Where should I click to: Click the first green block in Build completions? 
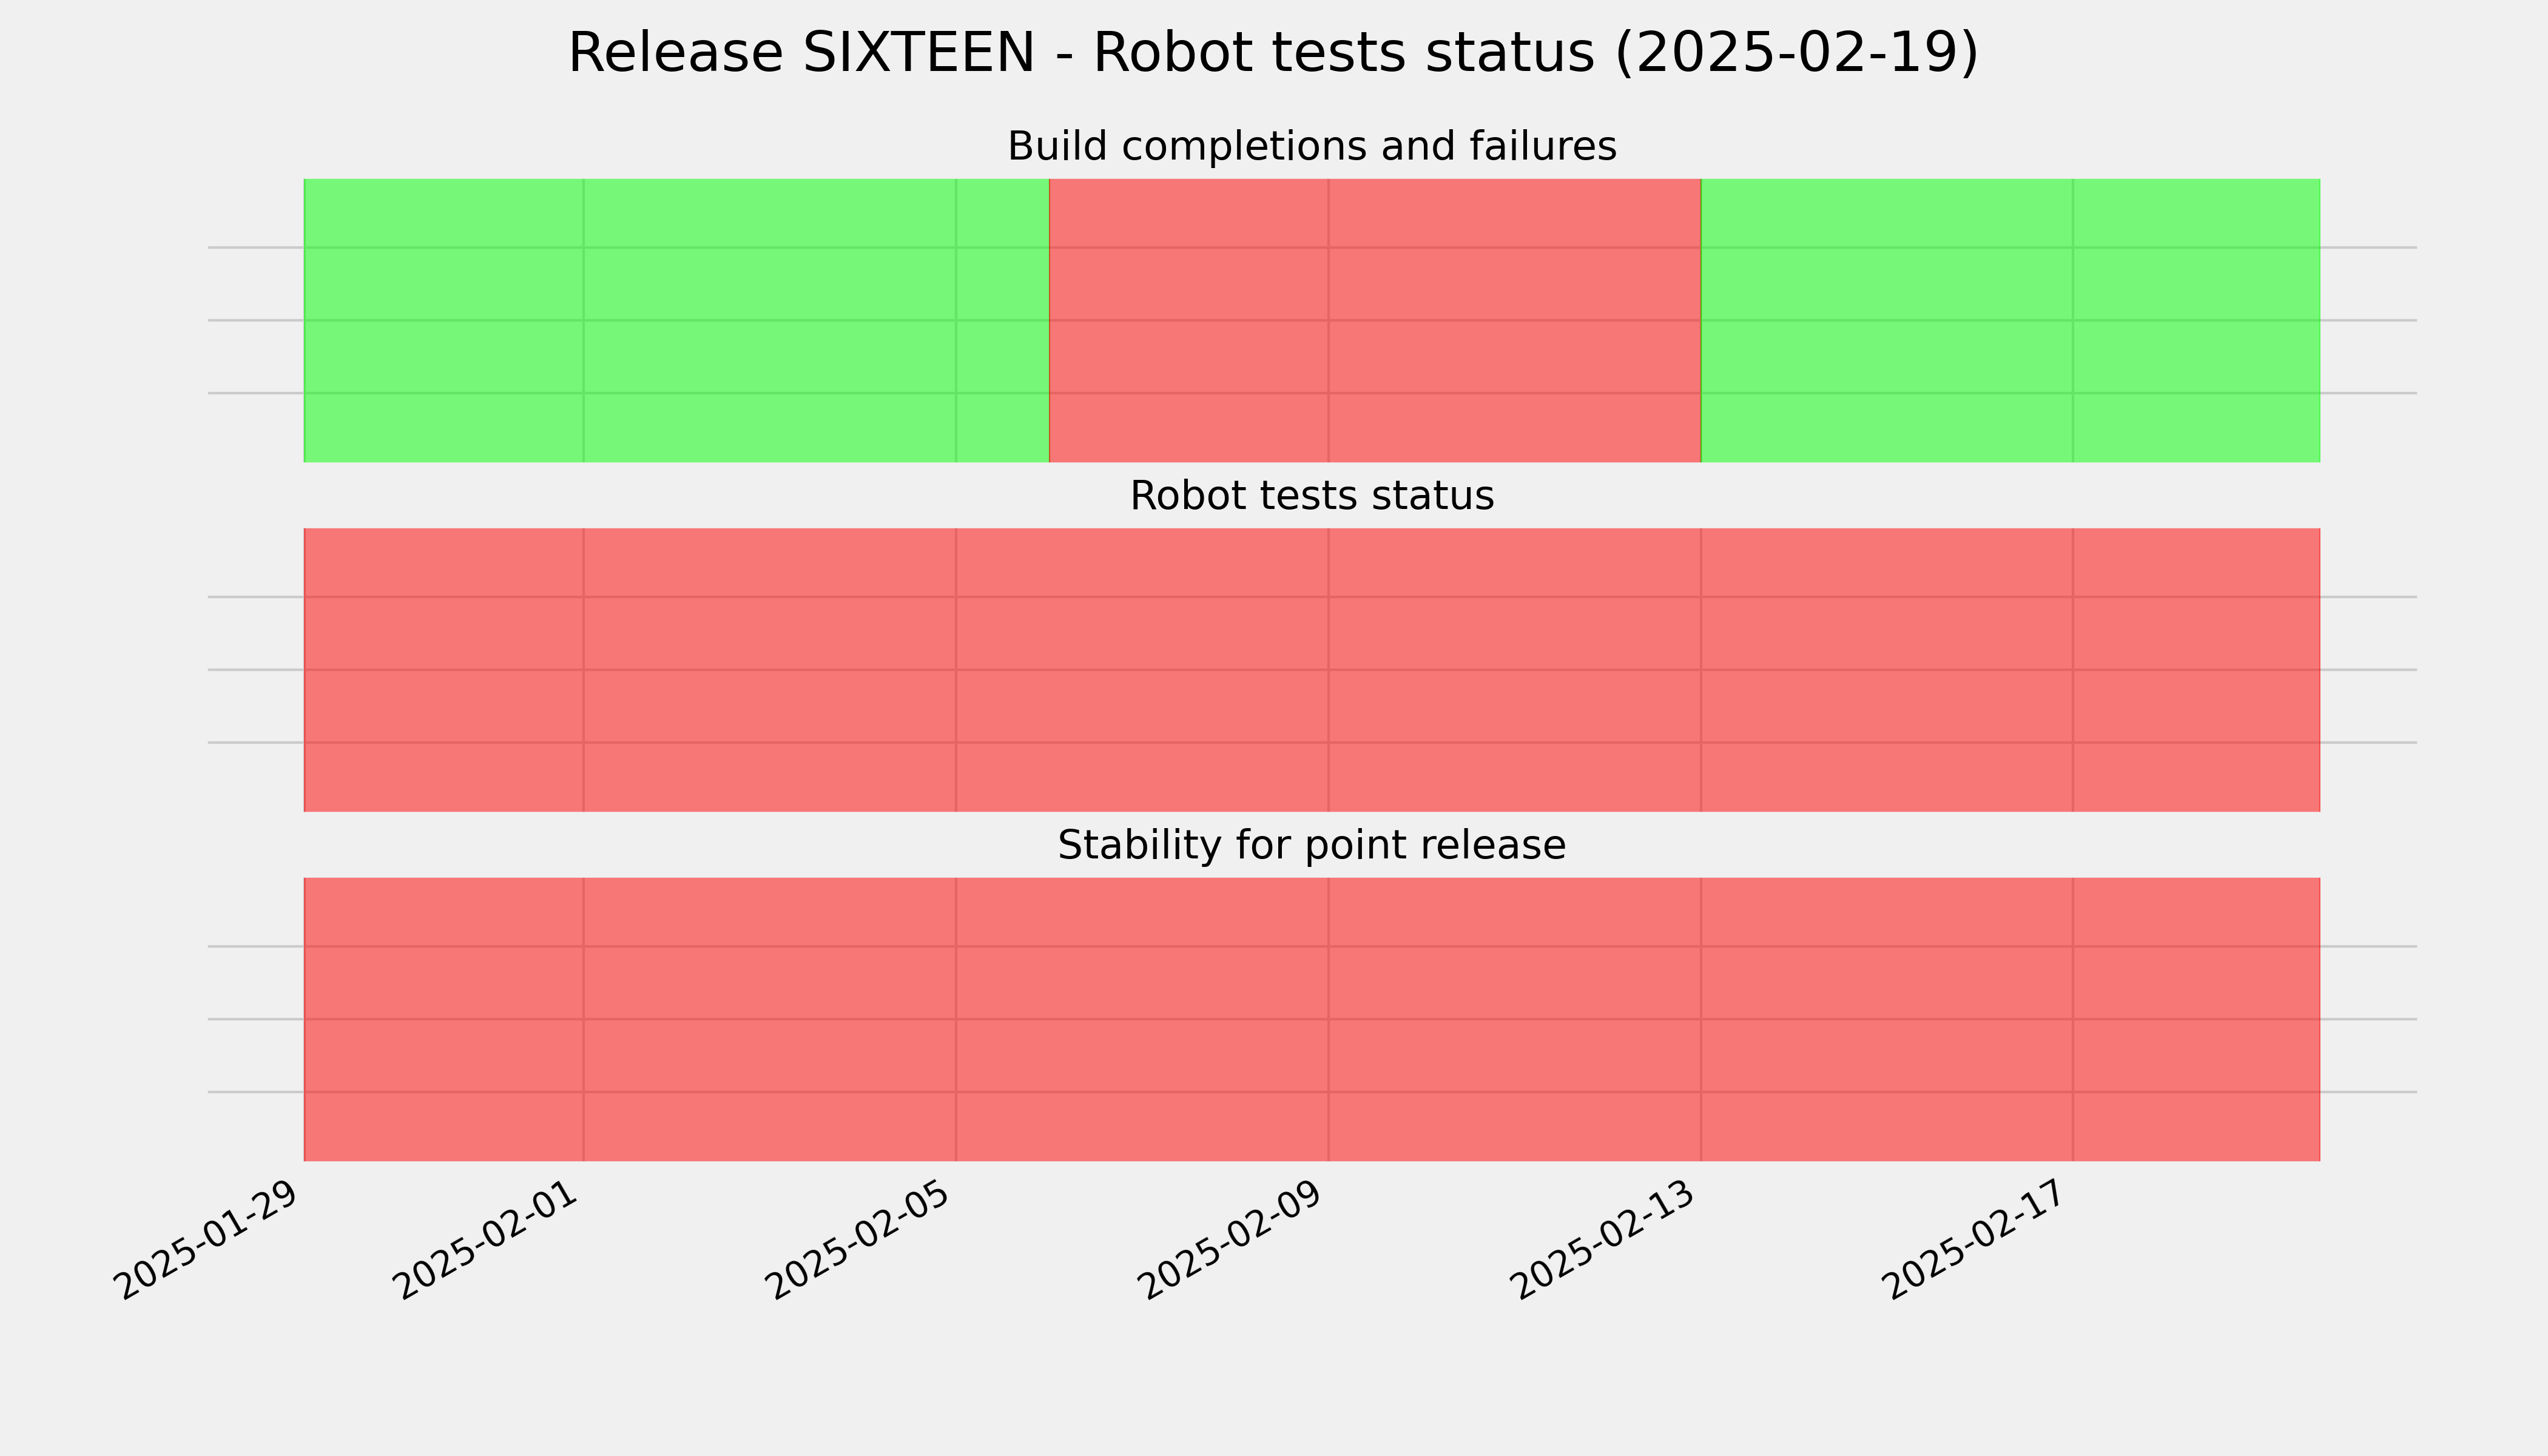676,320
